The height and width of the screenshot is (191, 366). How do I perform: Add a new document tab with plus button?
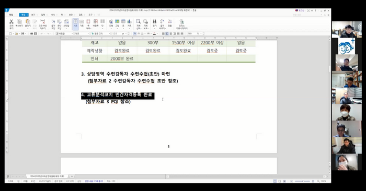72,176
